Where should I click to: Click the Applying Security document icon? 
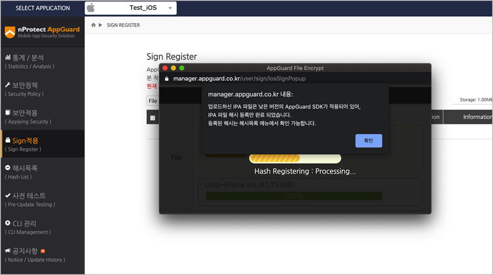(x=8, y=112)
